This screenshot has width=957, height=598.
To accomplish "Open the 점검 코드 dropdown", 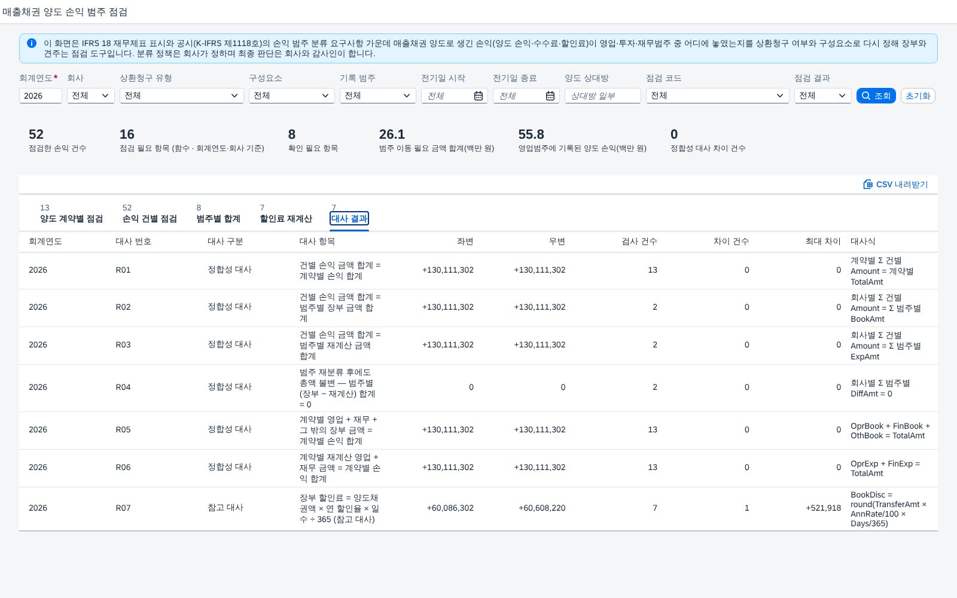I will [x=718, y=96].
